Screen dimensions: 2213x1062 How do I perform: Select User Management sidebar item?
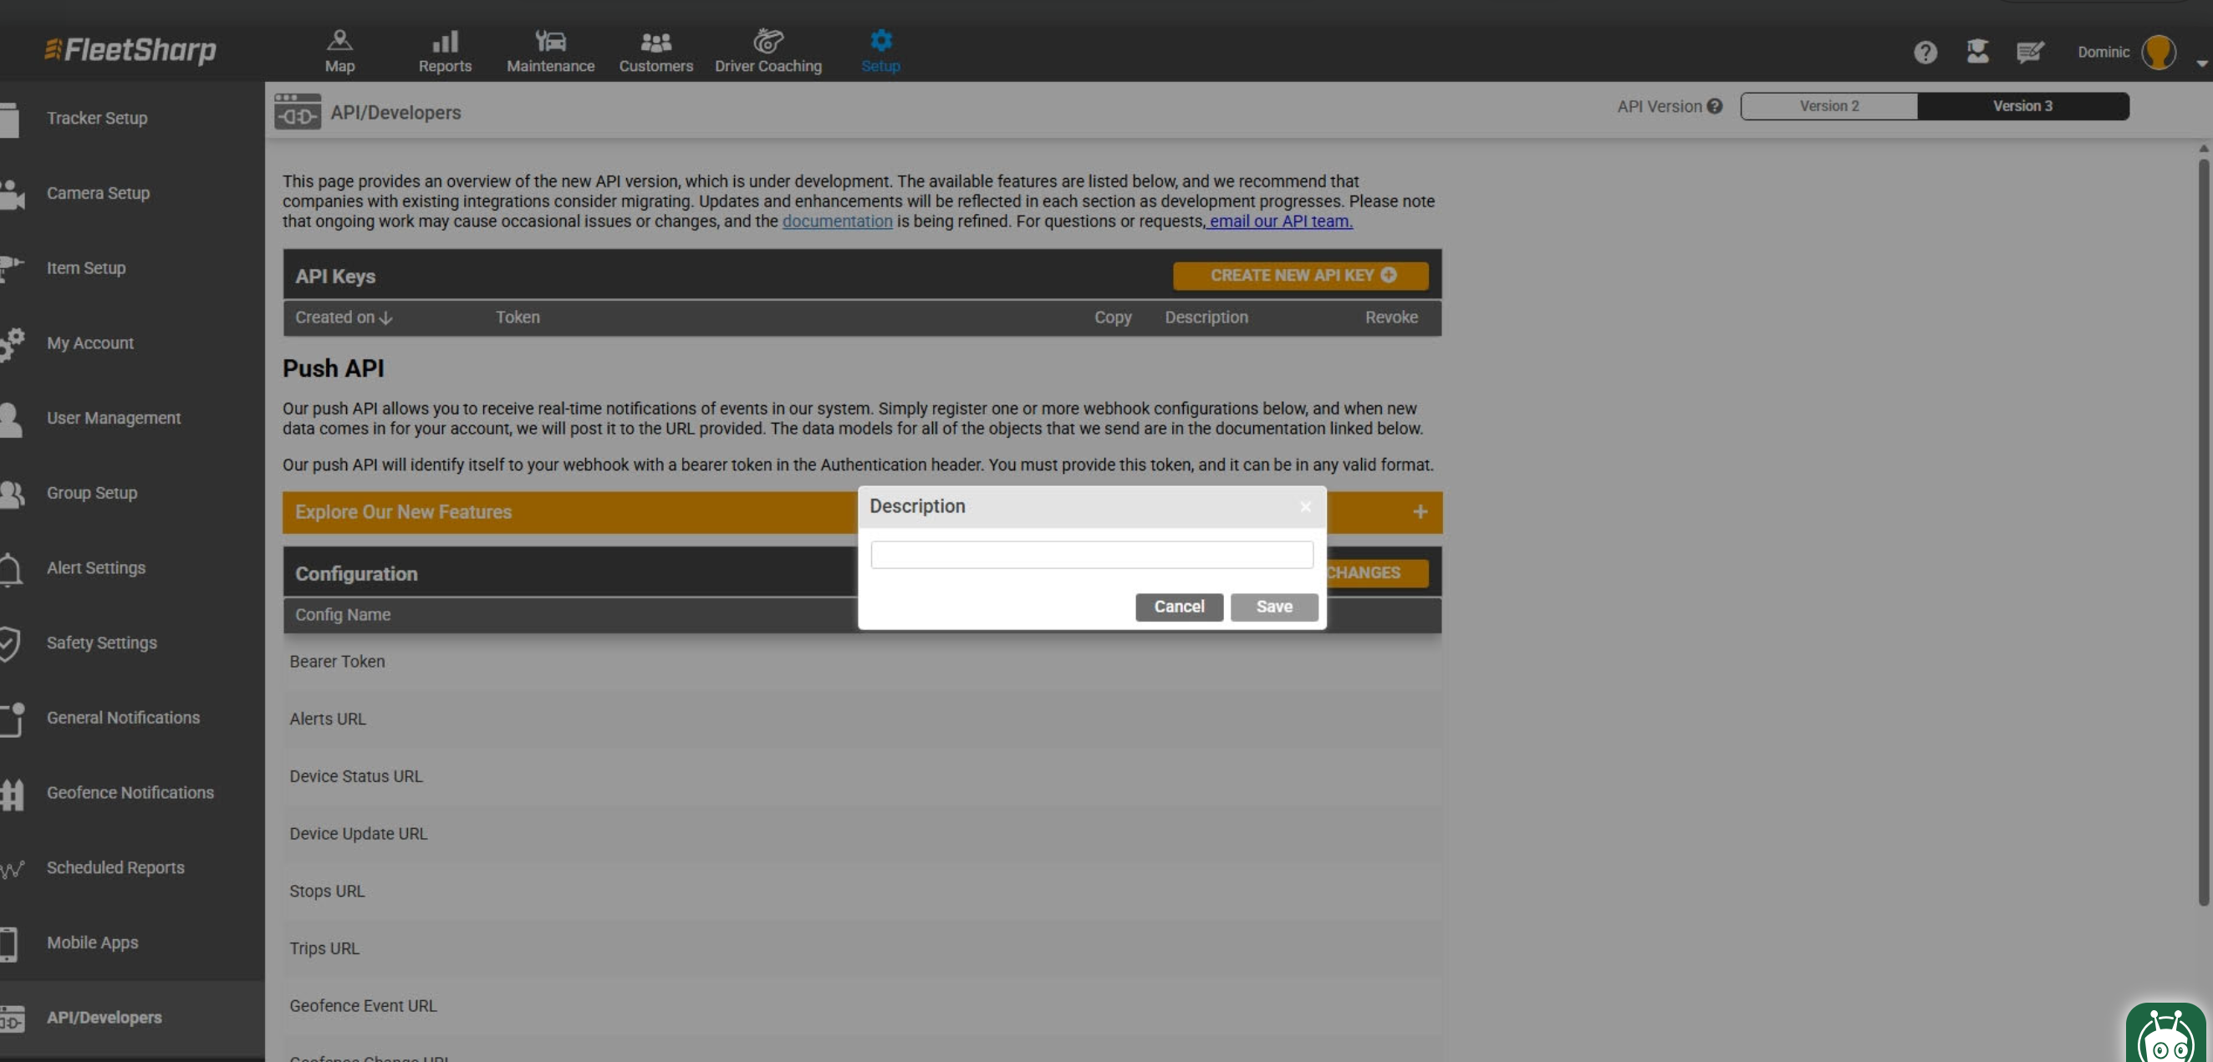pyautogui.click(x=114, y=418)
